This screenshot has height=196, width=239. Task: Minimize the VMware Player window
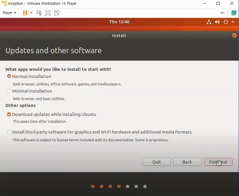tap(205, 3)
